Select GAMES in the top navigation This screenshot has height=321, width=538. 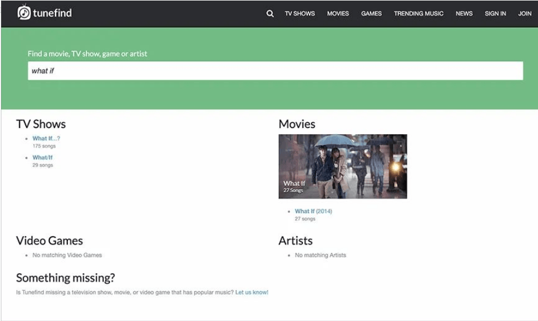[x=371, y=13]
